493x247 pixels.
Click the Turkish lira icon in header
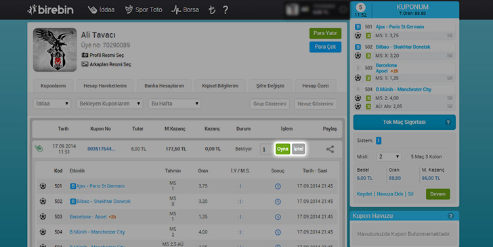coord(212,9)
